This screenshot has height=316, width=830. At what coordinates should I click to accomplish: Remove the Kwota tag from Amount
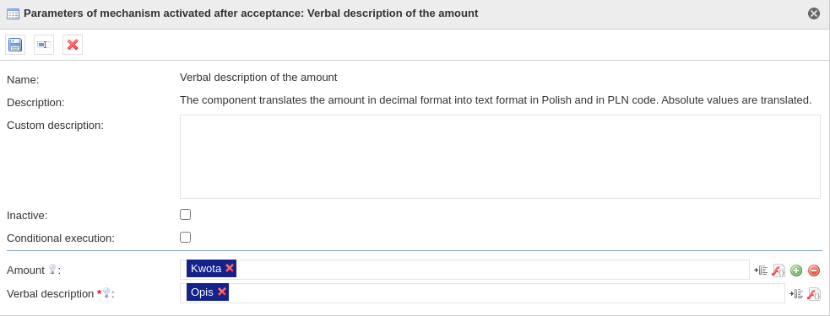229,268
